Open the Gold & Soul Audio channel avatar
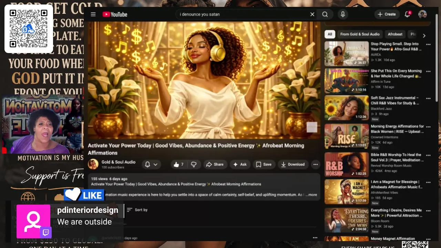This screenshot has width=441, height=248. (x=93, y=164)
